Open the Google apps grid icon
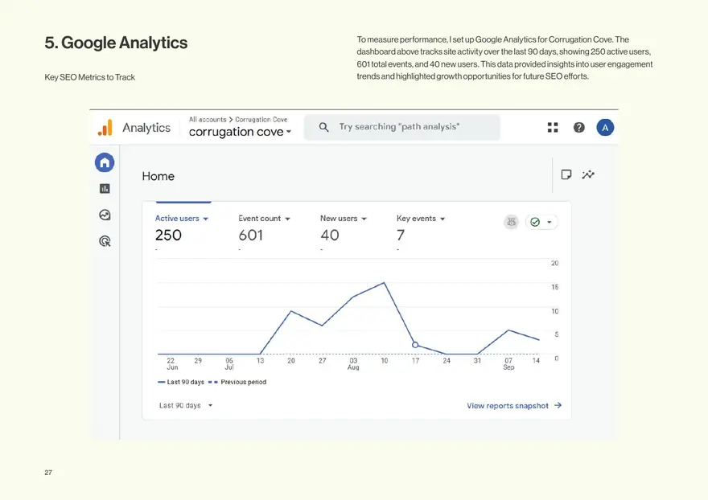This screenshot has height=500, width=708. (553, 128)
